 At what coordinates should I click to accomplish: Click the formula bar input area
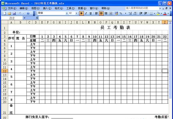pos(105,18)
